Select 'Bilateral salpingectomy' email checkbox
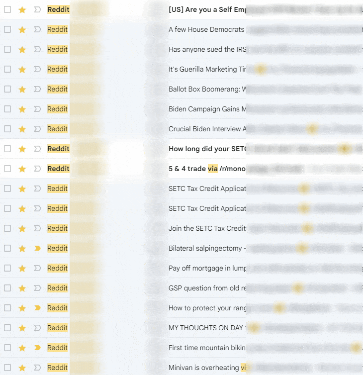Viewport: 363px width, 375px height. point(7,248)
